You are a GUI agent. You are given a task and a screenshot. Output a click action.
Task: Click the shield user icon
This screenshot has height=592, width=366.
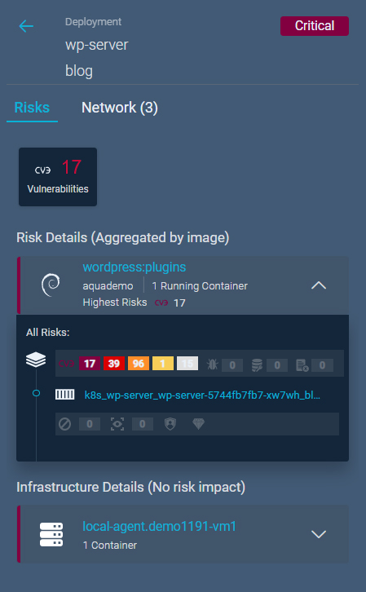coord(170,424)
